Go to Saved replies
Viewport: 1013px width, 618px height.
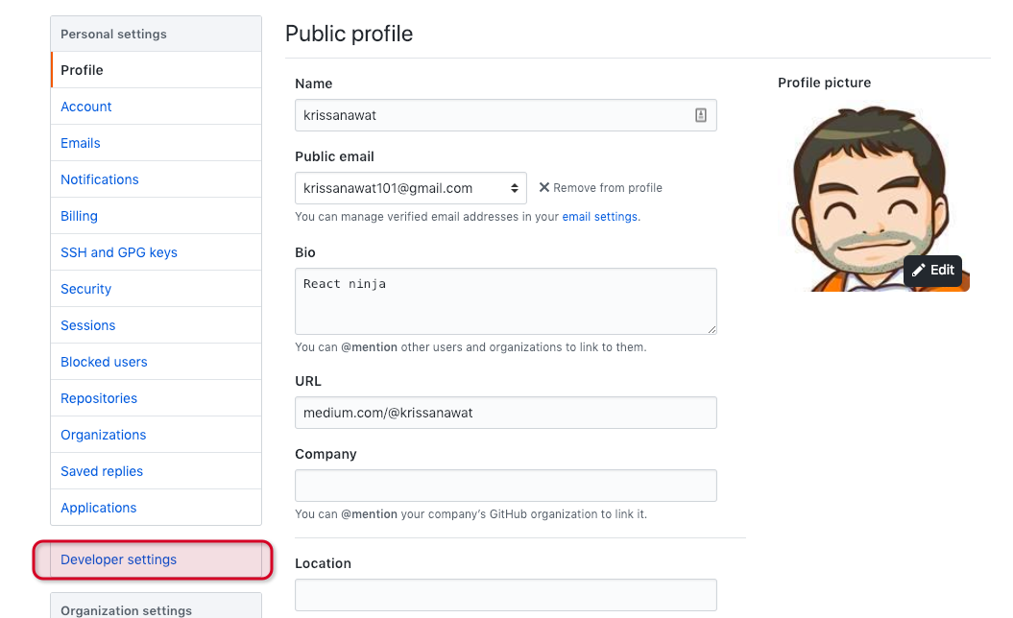(x=102, y=471)
